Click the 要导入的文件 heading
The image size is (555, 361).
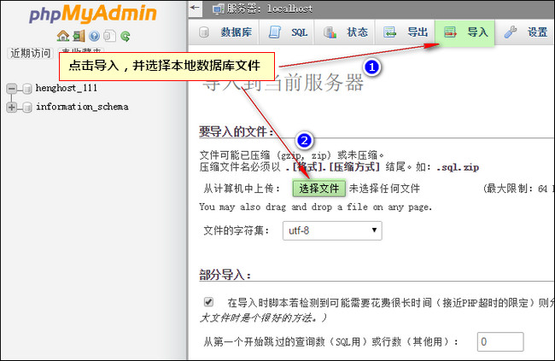pos(236,131)
